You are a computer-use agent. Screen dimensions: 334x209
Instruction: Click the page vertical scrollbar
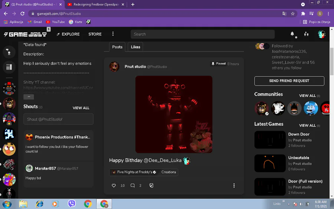(331, 62)
